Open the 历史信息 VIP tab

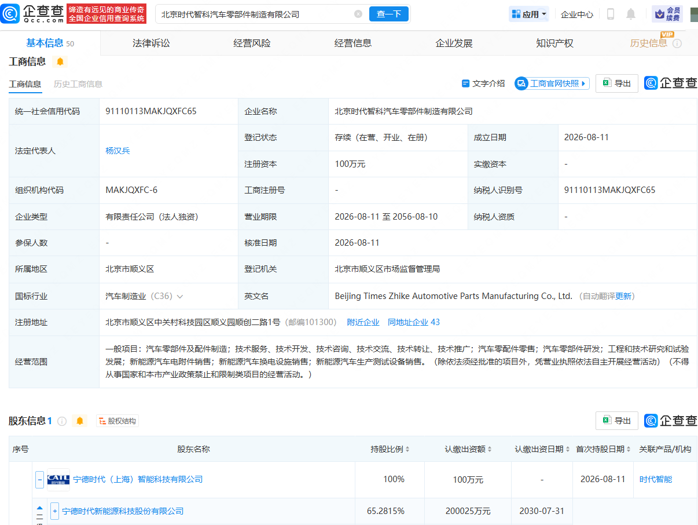[x=648, y=43]
